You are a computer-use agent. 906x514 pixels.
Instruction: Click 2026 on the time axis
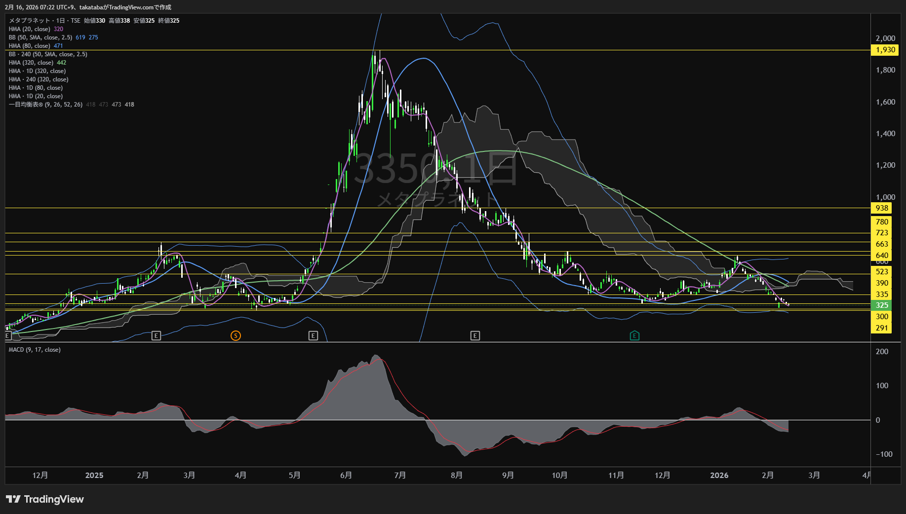(719, 475)
